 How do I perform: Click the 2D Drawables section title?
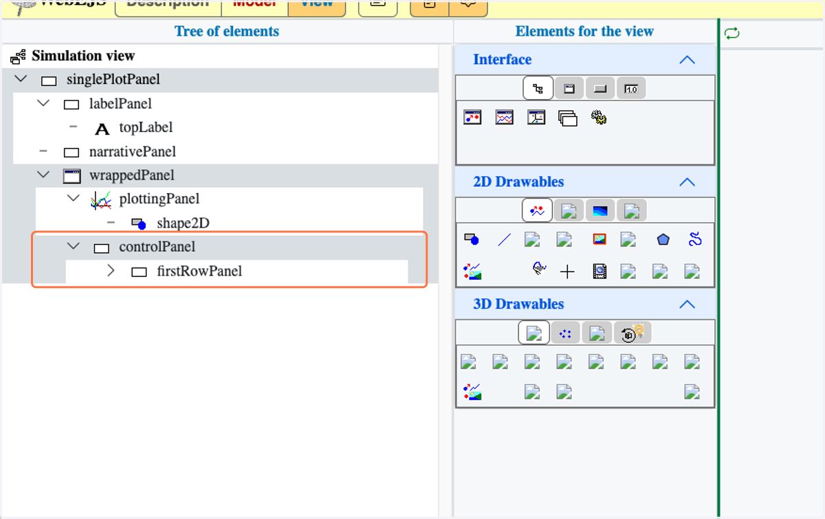pyautogui.click(x=518, y=182)
